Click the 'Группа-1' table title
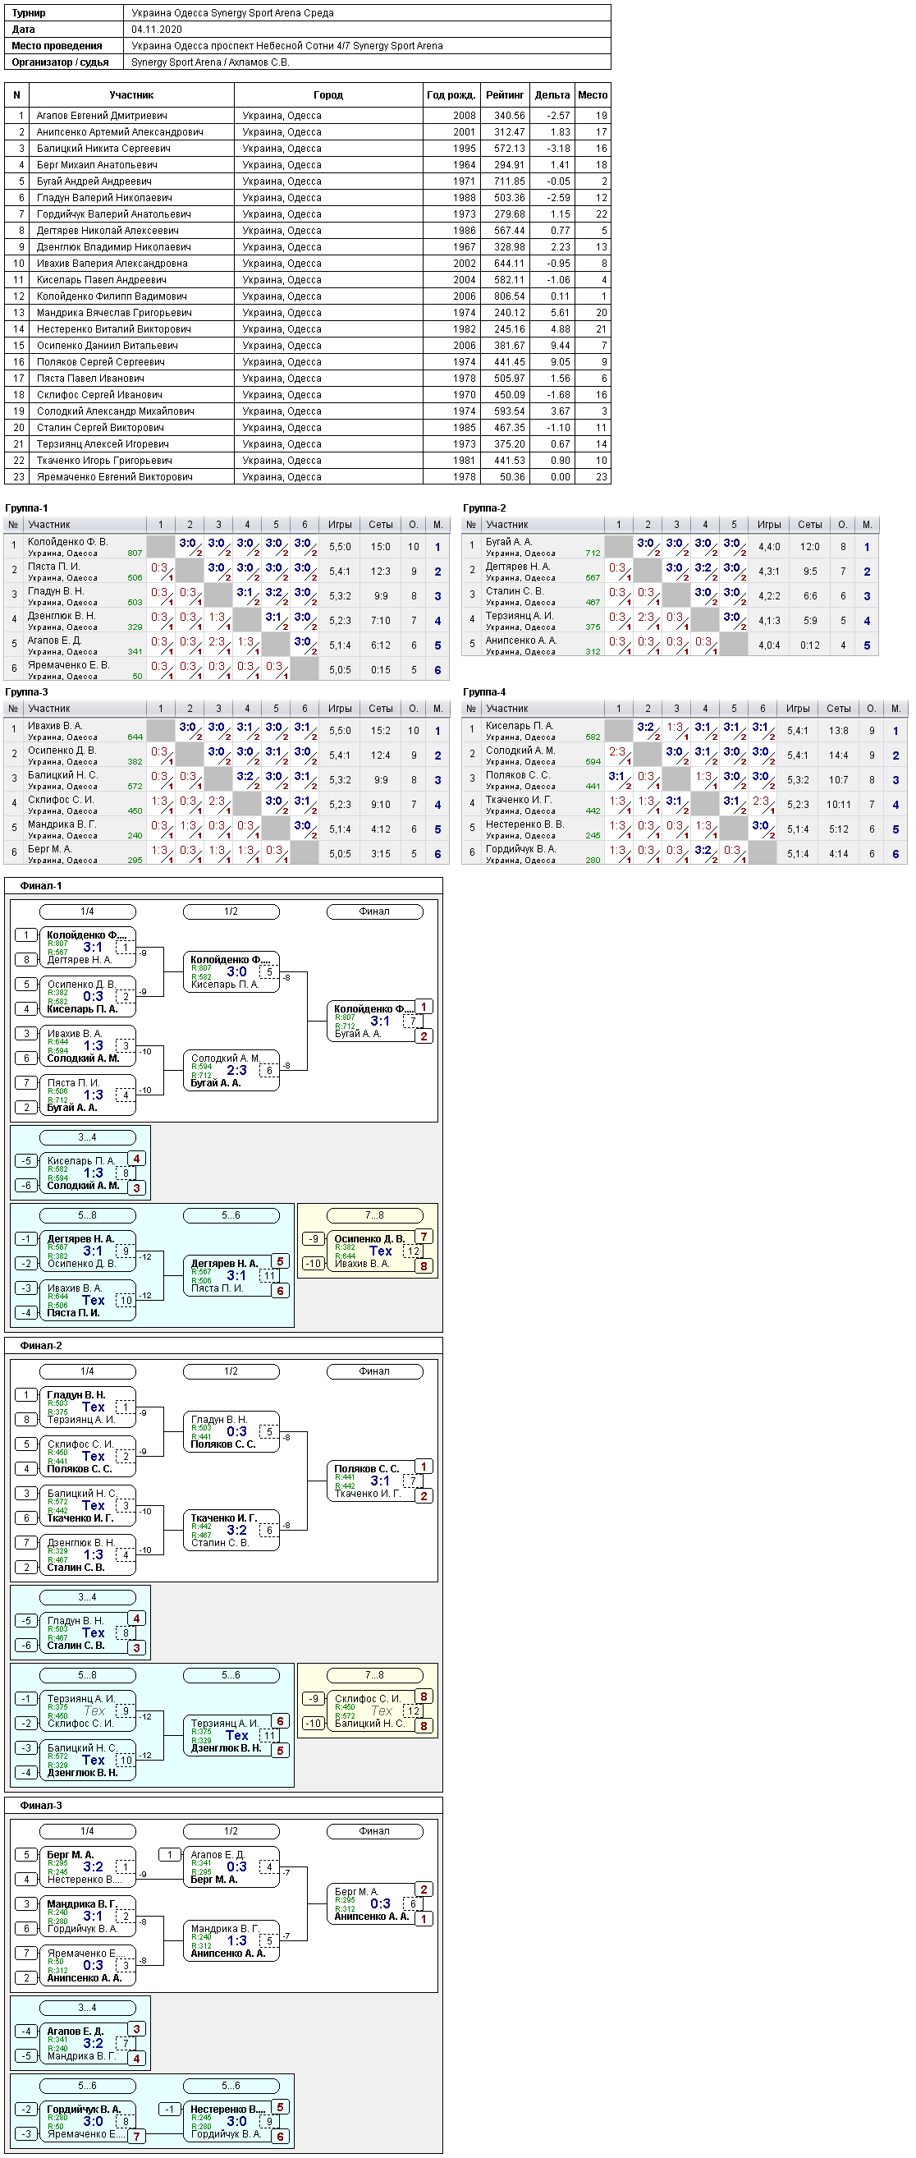Screen dimensions: 916x2158 pos(27,508)
